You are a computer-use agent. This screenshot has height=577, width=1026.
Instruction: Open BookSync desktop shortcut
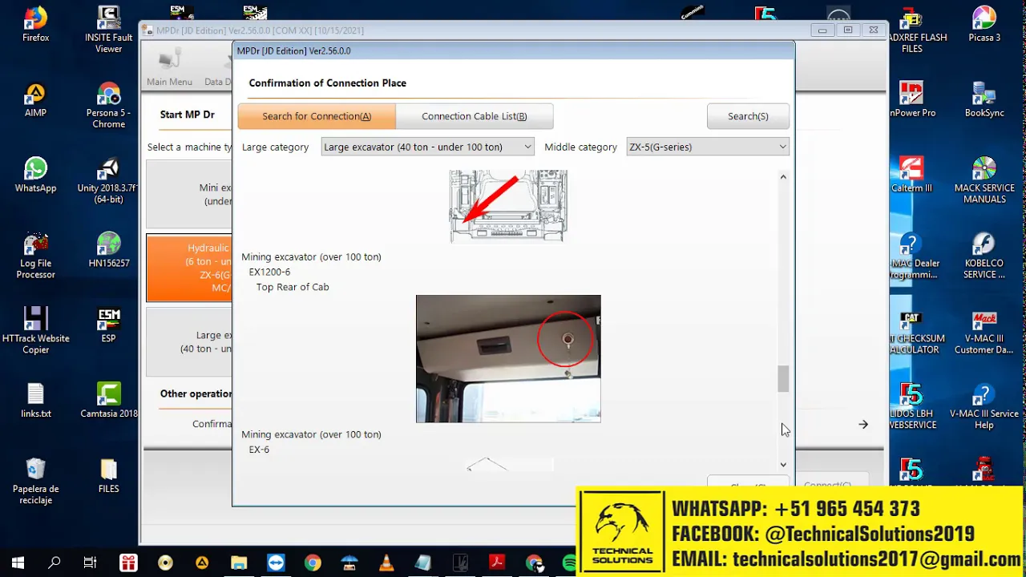tap(984, 100)
